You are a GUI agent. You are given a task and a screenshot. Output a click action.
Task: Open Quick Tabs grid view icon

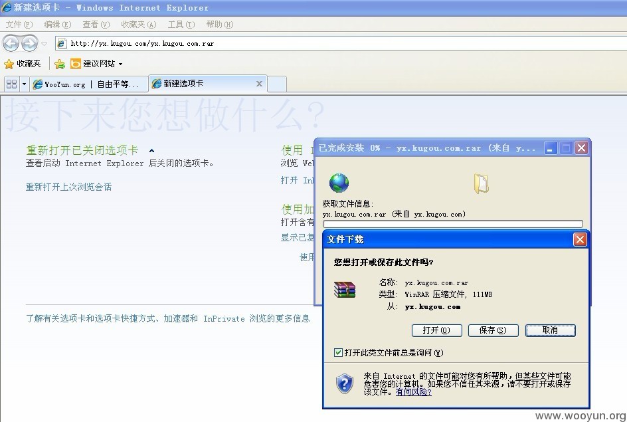tap(11, 84)
